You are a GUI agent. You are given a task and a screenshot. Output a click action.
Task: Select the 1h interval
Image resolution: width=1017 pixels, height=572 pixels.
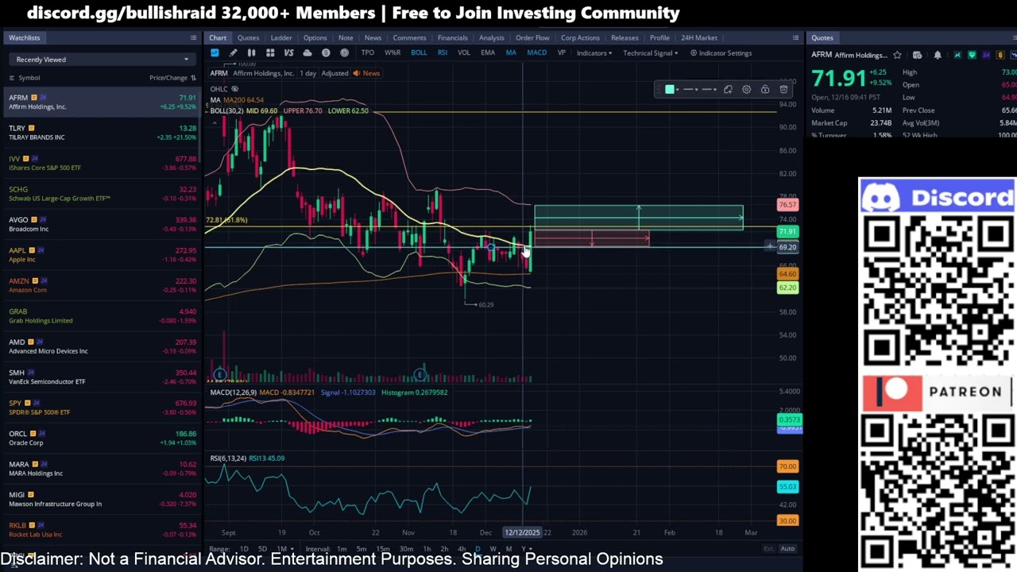[x=427, y=549]
